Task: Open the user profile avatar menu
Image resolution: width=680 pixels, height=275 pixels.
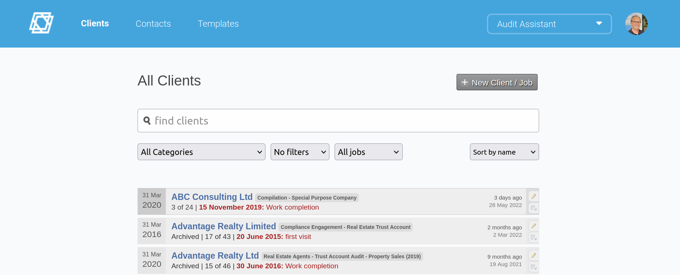Action: pyautogui.click(x=636, y=24)
